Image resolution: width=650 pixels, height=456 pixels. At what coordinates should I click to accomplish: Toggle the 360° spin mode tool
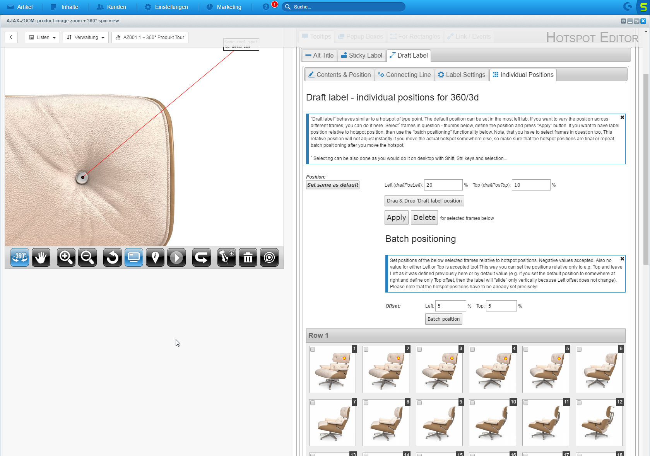point(20,257)
